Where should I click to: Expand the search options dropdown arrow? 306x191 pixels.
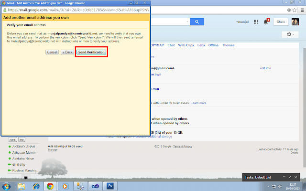(187, 21)
